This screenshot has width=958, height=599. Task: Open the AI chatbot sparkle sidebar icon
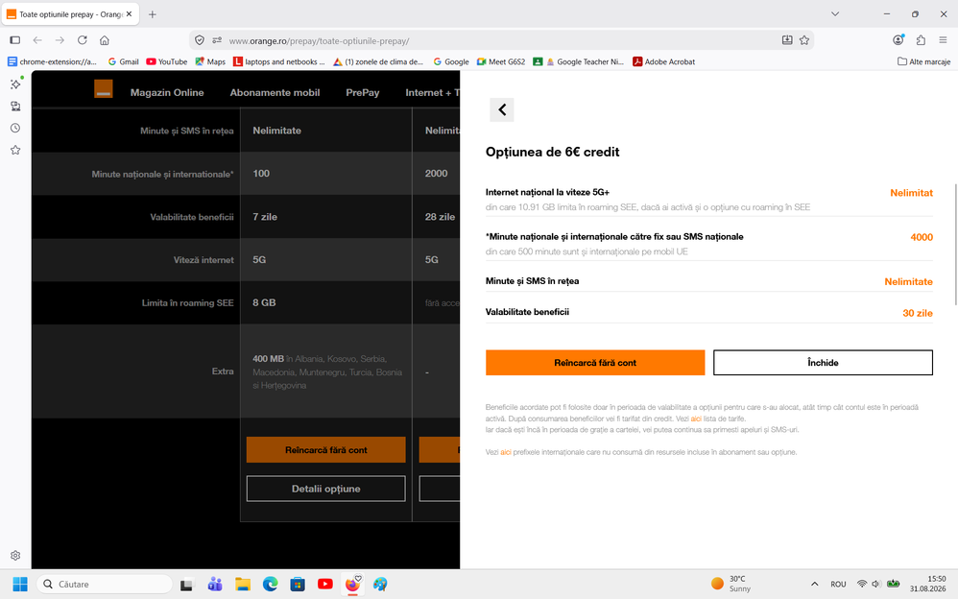(16, 84)
